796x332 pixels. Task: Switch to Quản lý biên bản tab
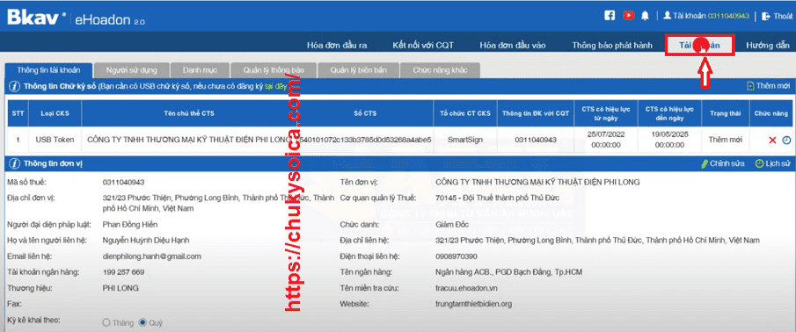coord(358,70)
